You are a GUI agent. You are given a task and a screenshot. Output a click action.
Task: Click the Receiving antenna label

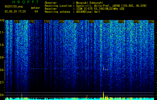[57, 12]
